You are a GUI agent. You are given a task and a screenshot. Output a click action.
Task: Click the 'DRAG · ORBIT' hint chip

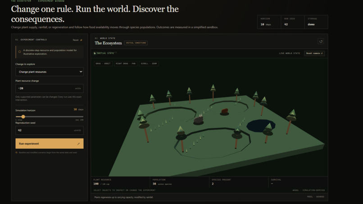tap(103, 63)
